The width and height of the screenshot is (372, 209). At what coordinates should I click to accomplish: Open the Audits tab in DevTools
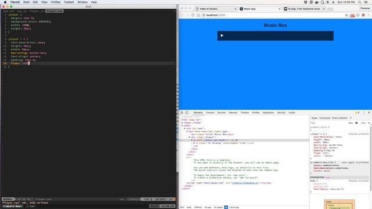coord(292,113)
